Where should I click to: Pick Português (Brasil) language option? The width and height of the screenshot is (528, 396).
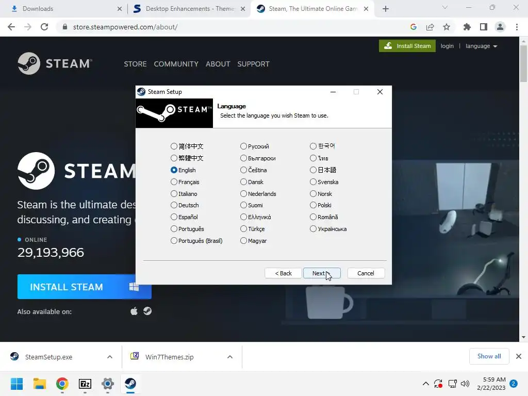(x=174, y=240)
